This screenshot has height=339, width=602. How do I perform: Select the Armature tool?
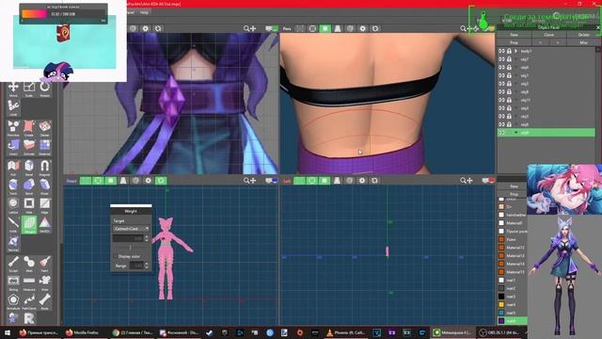(x=13, y=301)
